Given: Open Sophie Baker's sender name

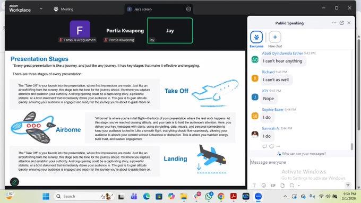Looking at the screenshot, I should coord(272,110).
